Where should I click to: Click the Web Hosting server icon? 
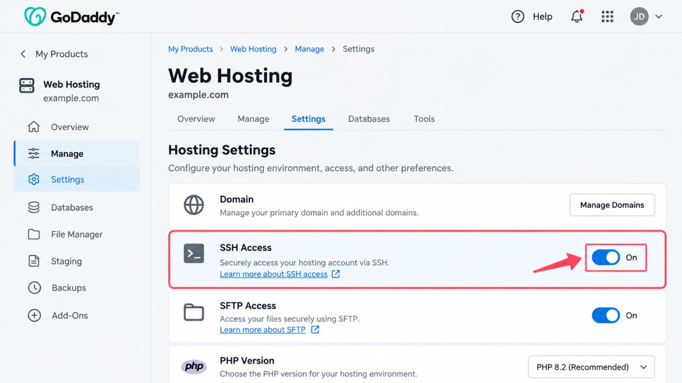coord(27,85)
